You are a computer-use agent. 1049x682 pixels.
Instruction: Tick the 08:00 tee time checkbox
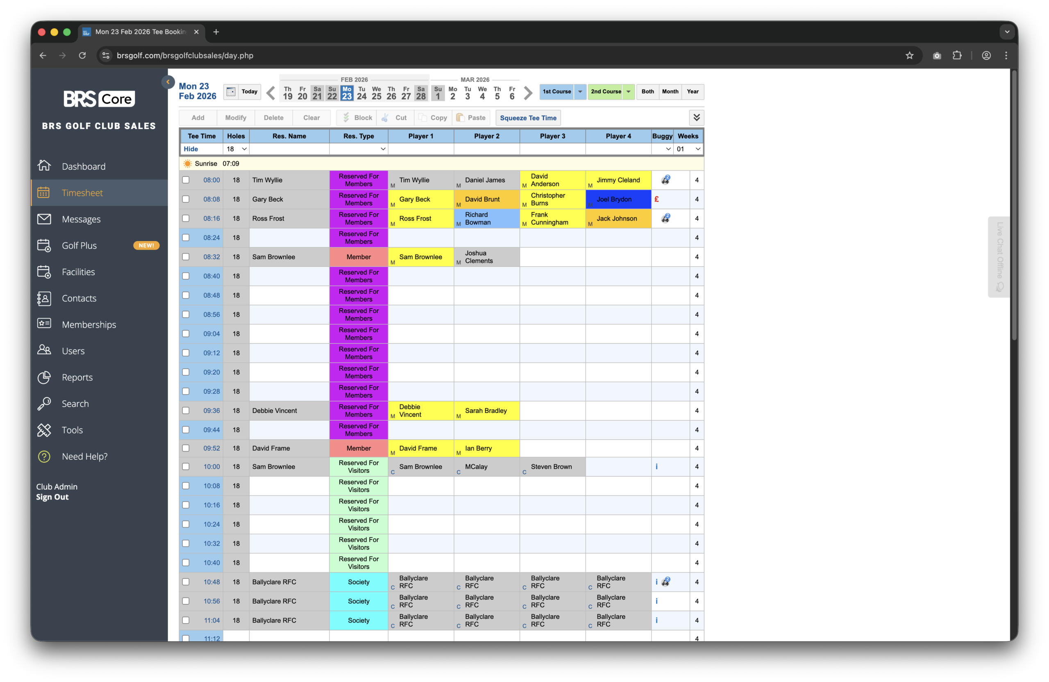[x=186, y=180]
